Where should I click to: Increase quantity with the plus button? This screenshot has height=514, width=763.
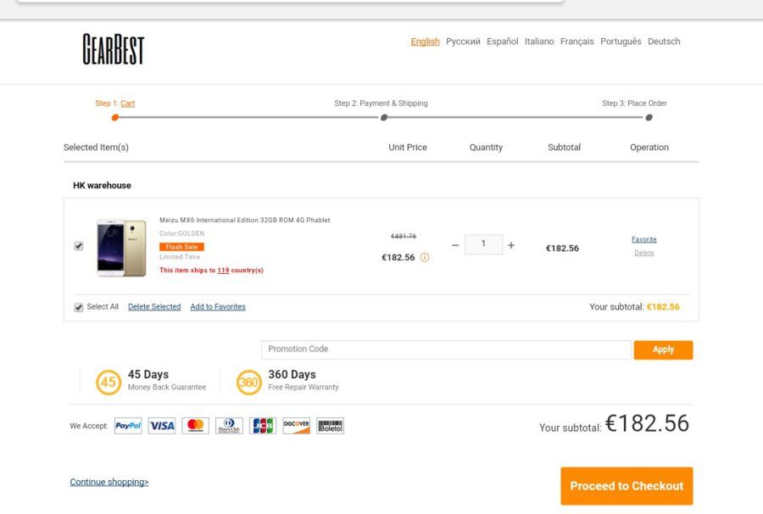[511, 245]
